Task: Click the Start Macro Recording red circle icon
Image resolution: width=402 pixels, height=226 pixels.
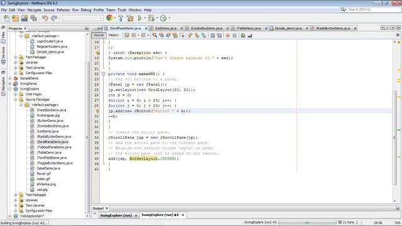Action: (227, 35)
